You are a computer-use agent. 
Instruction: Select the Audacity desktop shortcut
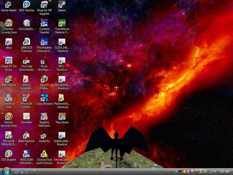pos(44,137)
